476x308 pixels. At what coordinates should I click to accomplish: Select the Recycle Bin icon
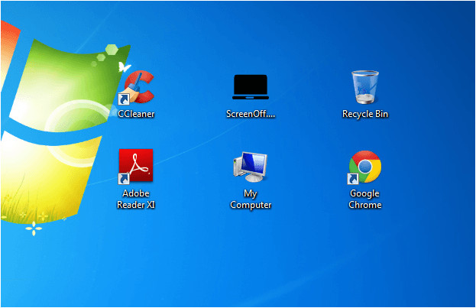pyautogui.click(x=365, y=87)
